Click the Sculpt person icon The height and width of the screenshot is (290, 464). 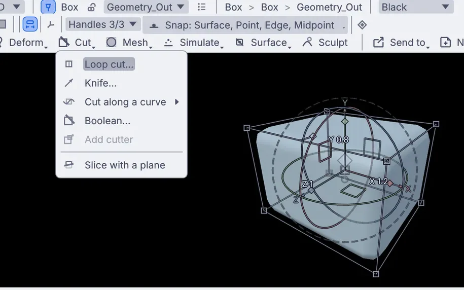tap(307, 42)
